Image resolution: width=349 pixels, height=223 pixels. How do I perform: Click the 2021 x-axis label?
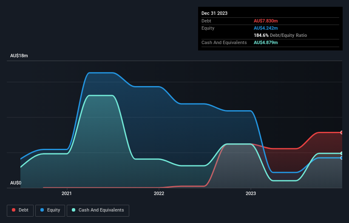67,193
